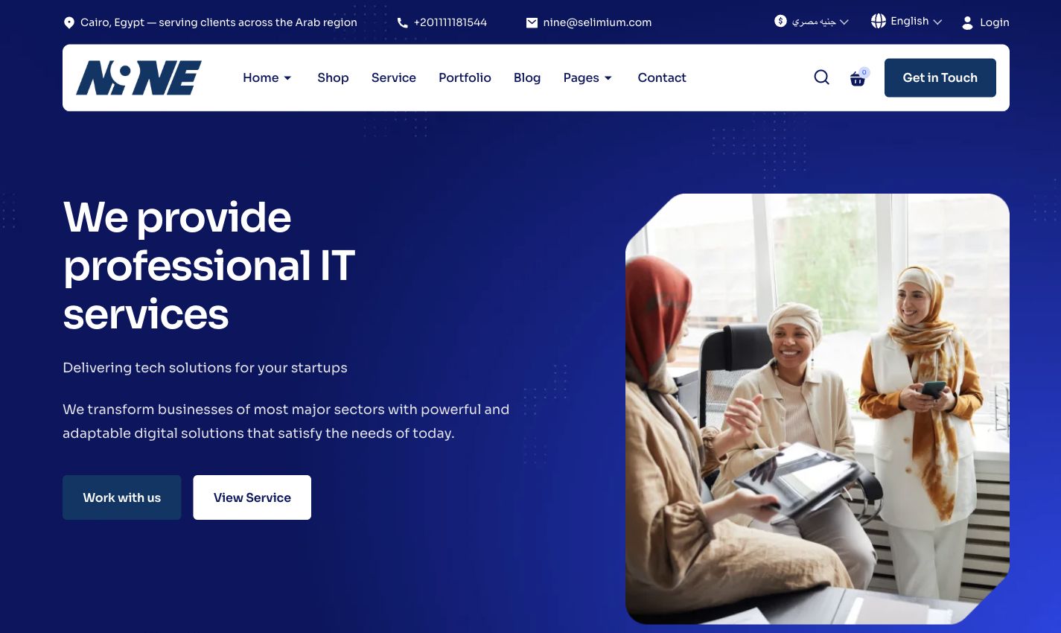Go to the Shop menu item
Viewport: 1061px width, 633px height.
coord(333,77)
